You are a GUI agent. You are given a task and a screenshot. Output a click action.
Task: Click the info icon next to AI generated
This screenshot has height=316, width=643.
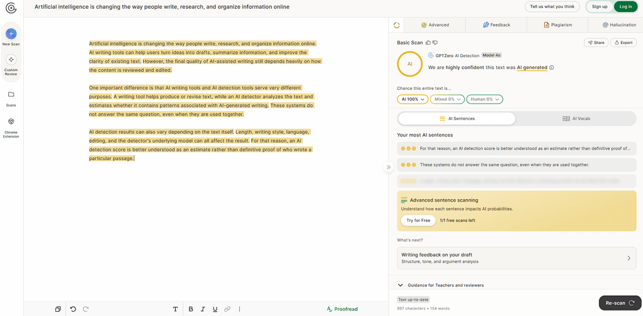tap(551, 67)
